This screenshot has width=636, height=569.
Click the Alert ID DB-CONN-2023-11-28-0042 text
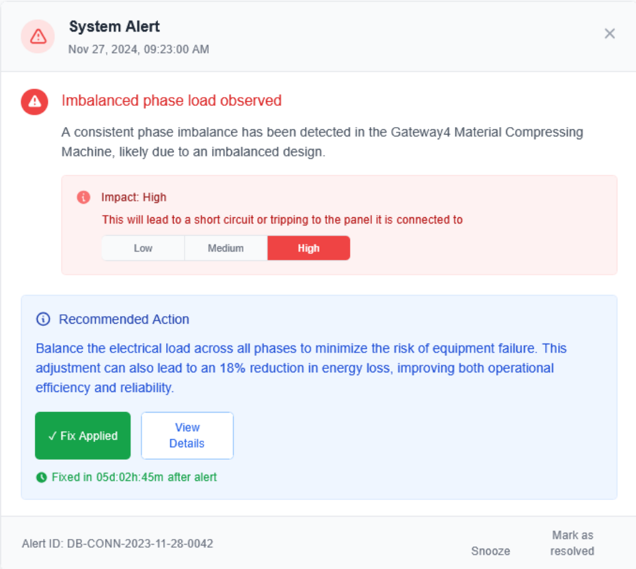pyautogui.click(x=118, y=544)
